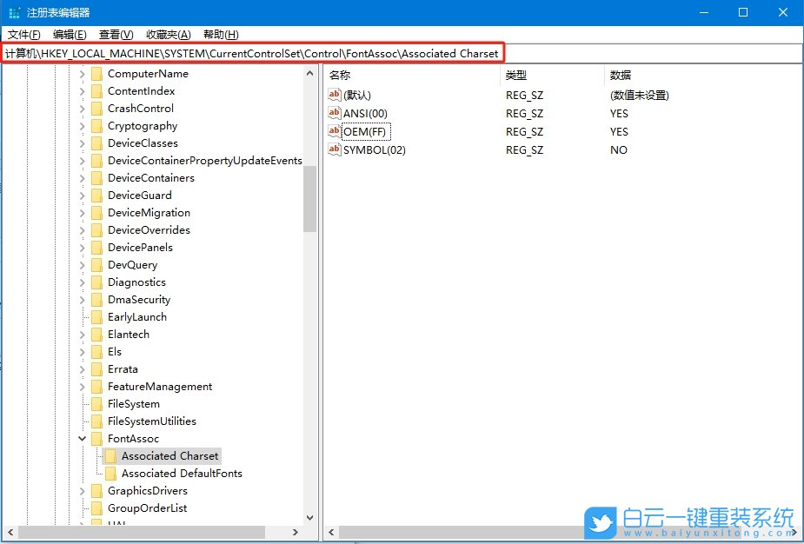Viewport: 804px width, 544px height.
Task: Click the ab icon beside OEM(FF)
Action: tap(334, 131)
